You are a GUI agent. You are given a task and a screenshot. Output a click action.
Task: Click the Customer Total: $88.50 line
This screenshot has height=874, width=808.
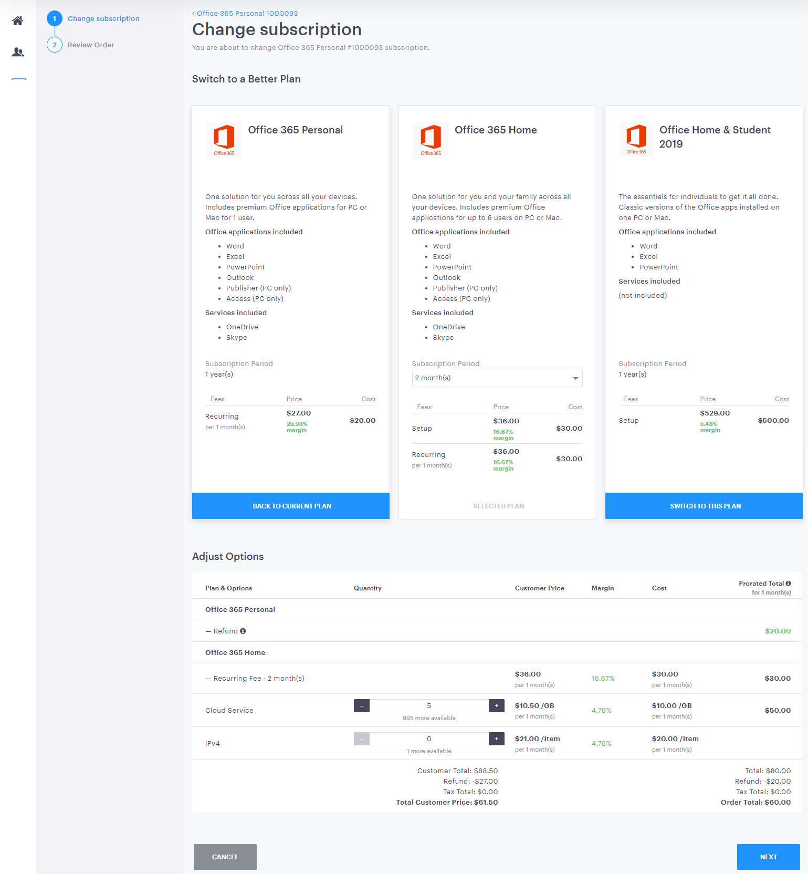click(457, 771)
